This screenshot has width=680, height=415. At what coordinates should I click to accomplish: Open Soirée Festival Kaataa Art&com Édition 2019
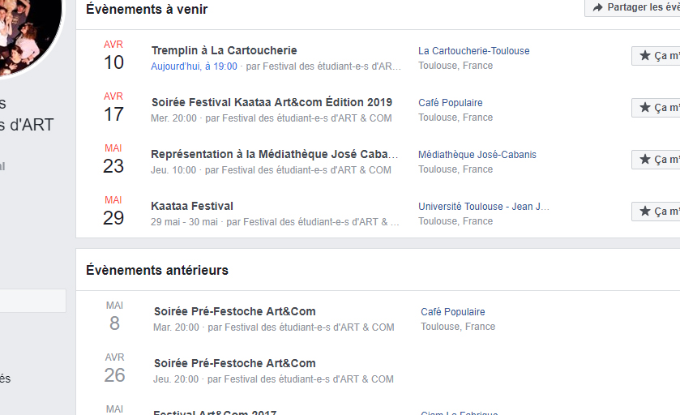tap(272, 102)
